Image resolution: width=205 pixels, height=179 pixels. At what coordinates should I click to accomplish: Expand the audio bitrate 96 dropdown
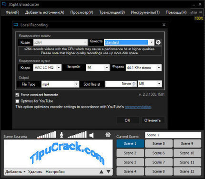pyautogui.click(x=107, y=68)
